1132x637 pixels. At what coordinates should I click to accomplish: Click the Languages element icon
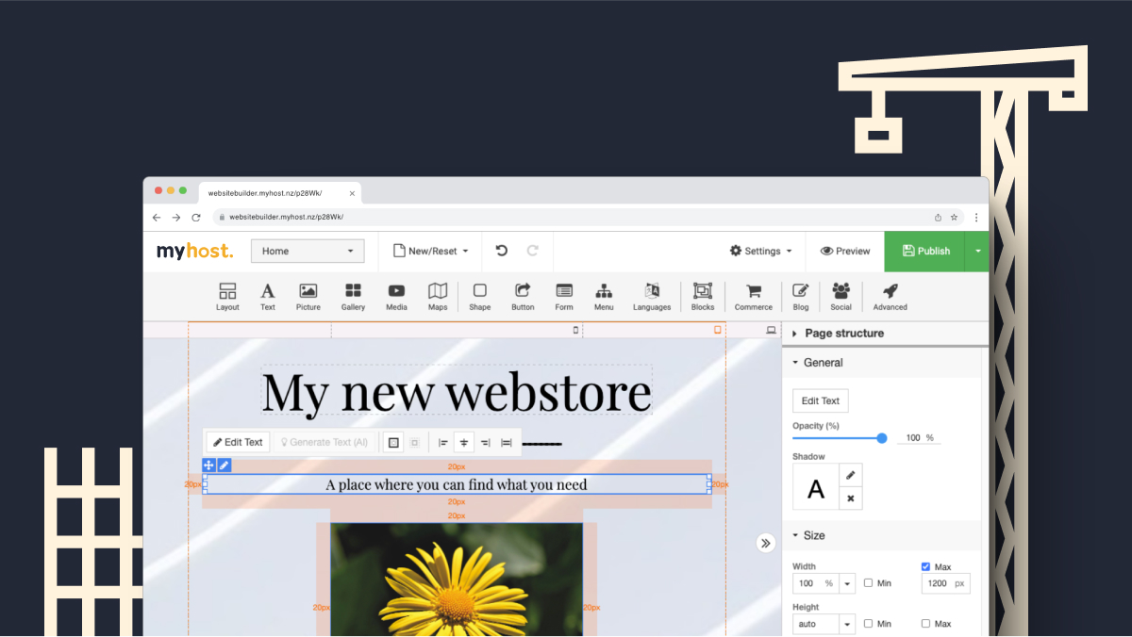pyautogui.click(x=651, y=296)
